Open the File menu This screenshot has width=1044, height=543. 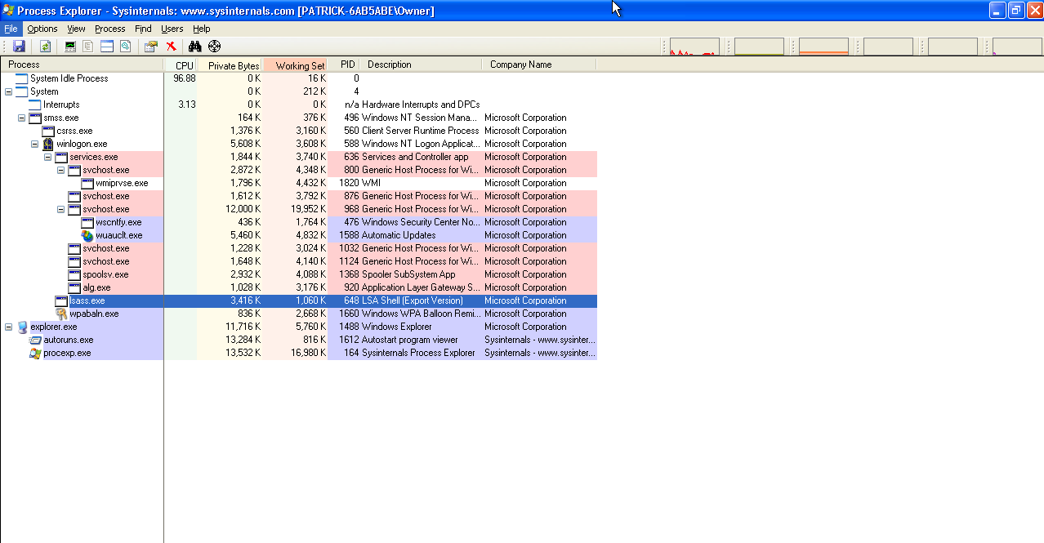point(11,29)
